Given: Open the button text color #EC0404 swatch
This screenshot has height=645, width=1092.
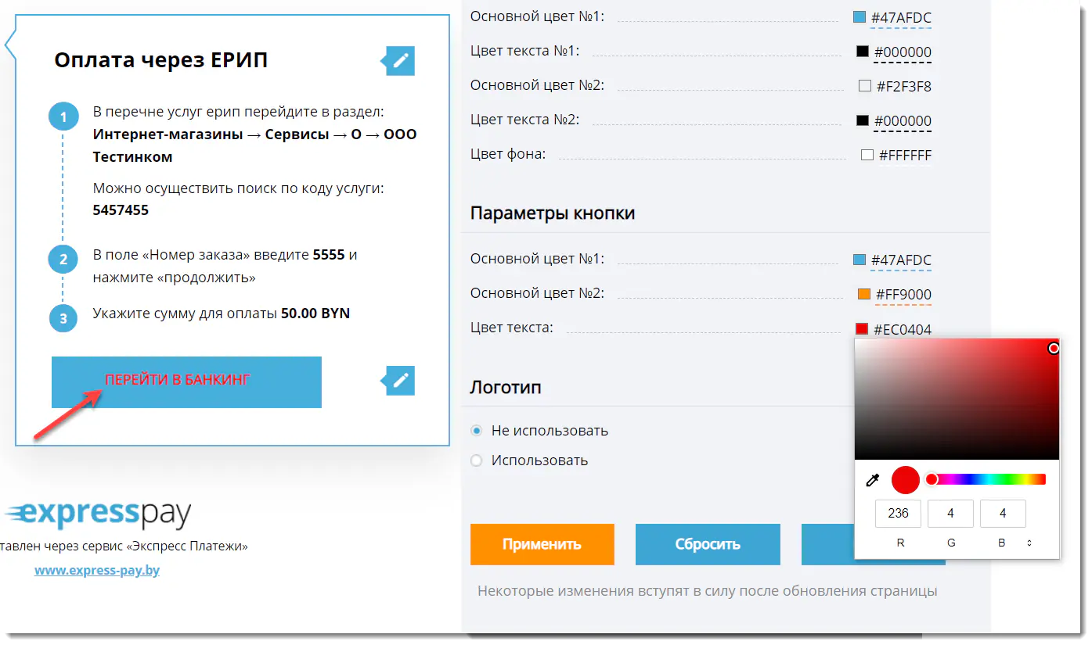Looking at the screenshot, I should pos(862,329).
